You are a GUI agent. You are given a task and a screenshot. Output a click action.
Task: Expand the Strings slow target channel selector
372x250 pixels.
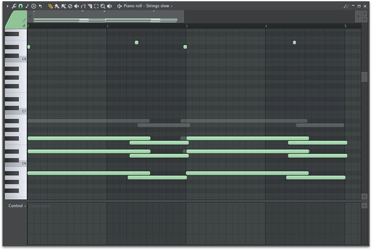coord(172,6)
